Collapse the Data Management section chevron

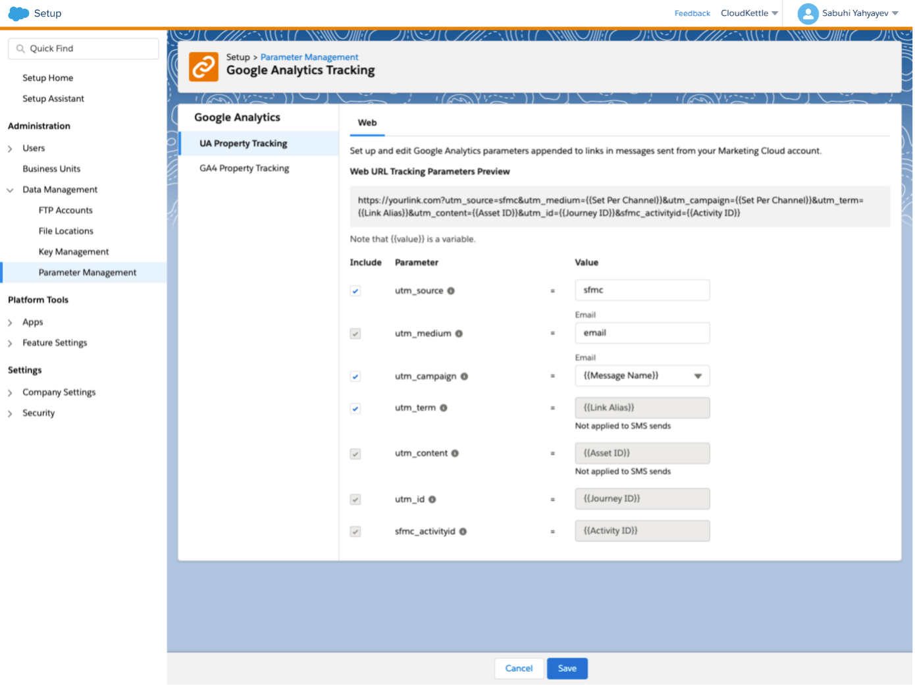pos(10,190)
